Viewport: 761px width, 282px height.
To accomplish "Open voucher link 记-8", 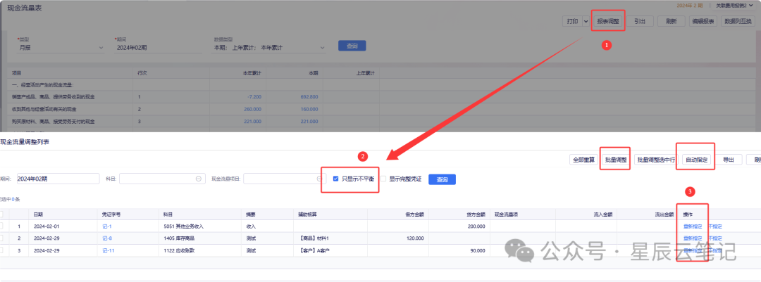I will tap(107, 238).
